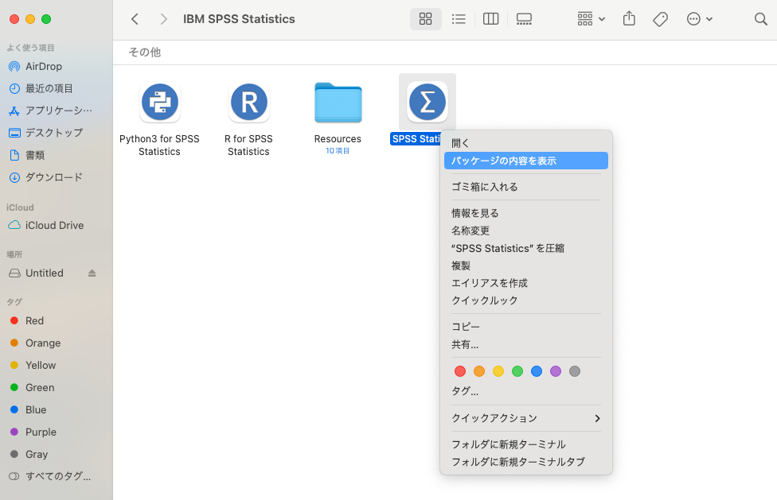The image size is (777, 500).
Task: Choose 開く in the context menu
Action: (526, 143)
